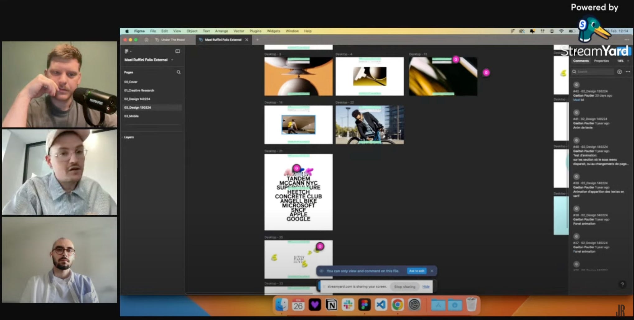The width and height of the screenshot is (634, 320).
Task: Open comment filter icon in Comments panel
Action: pyautogui.click(x=619, y=72)
